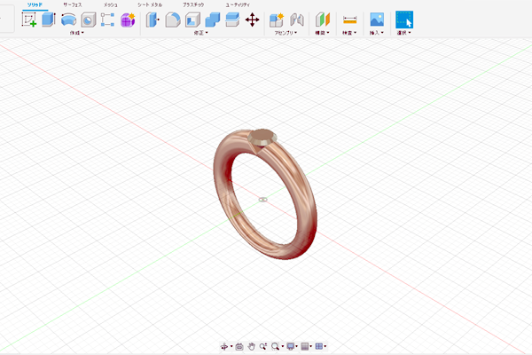Select the Revolve tool icon
The height and width of the screenshot is (355, 532).
coord(68,20)
